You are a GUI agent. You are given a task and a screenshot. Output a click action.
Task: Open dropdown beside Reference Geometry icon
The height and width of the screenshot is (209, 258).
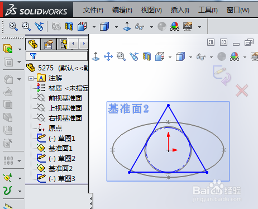(x=20, y=178)
